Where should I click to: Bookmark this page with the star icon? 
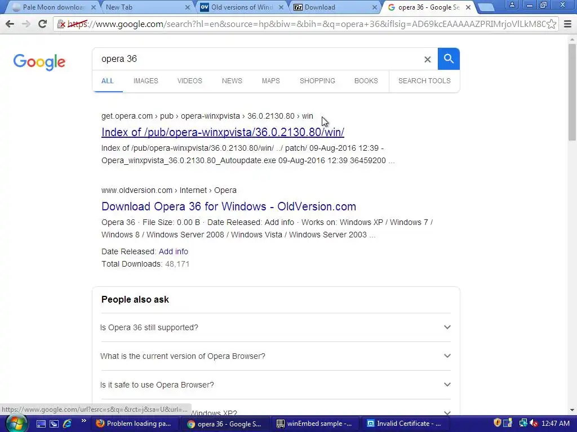(x=551, y=24)
